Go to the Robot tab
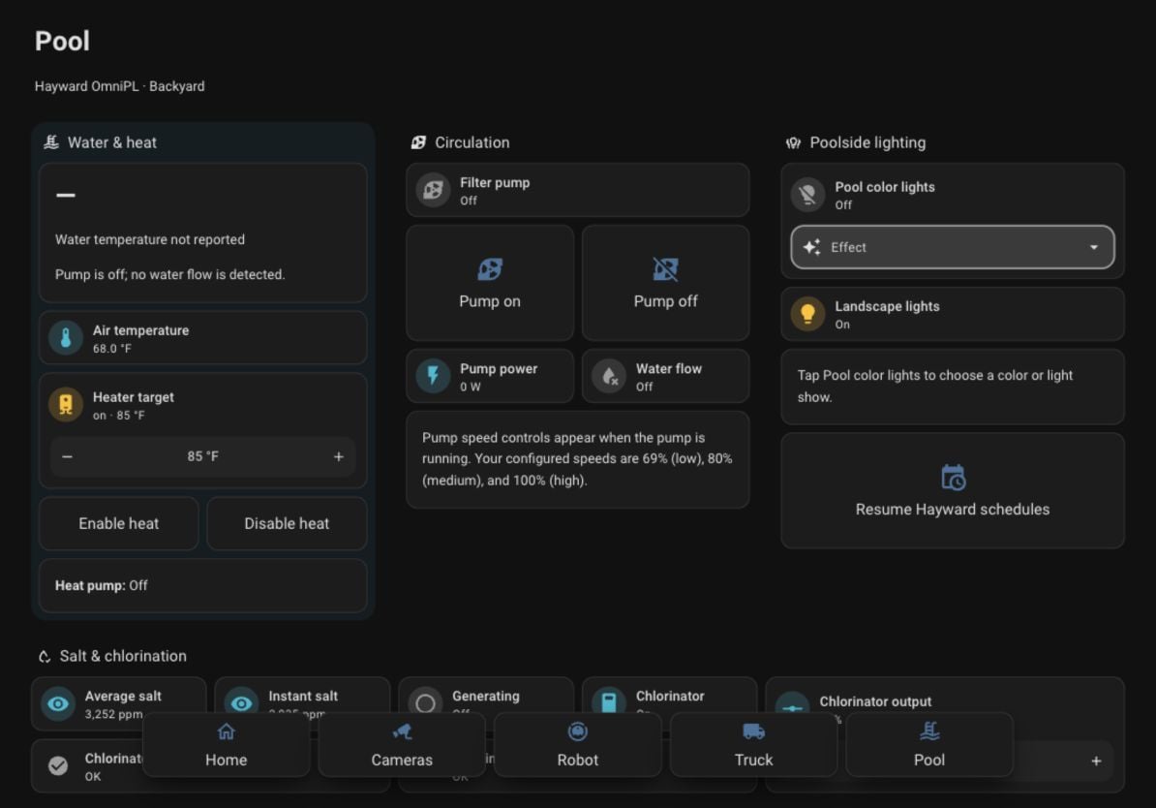Viewport: 1156px width, 808px height. [577, 744]
